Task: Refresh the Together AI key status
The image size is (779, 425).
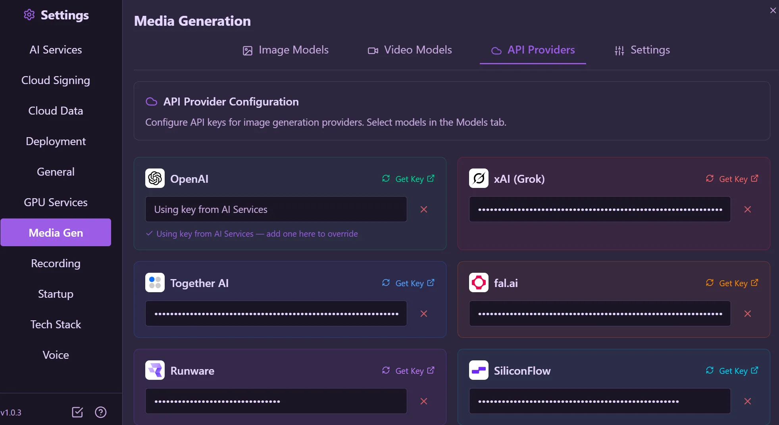Action: click(386, 283)
